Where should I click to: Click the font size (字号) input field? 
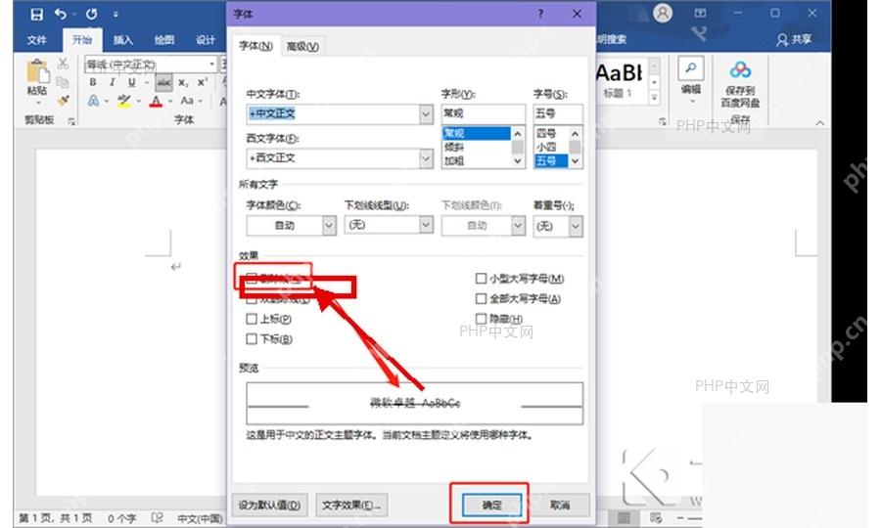(558, 113)
